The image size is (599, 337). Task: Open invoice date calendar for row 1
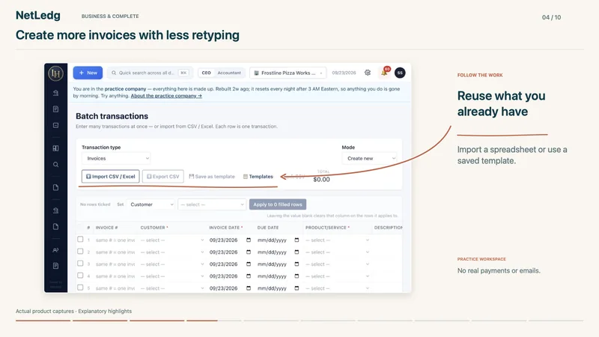[x=249, y=240]
